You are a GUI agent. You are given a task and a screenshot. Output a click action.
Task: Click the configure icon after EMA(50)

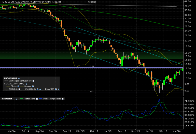coord(59,89)
